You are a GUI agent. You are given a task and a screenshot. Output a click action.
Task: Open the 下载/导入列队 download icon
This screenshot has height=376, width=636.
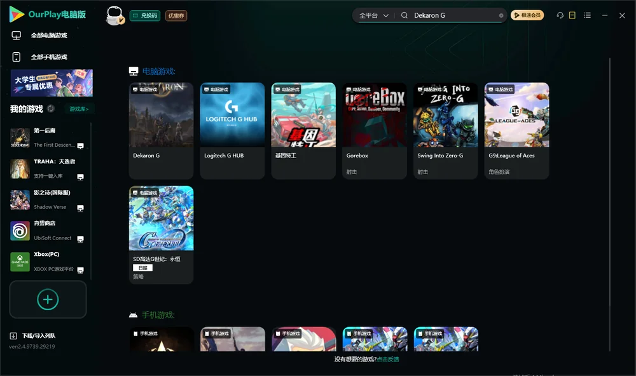click(13, 335)
